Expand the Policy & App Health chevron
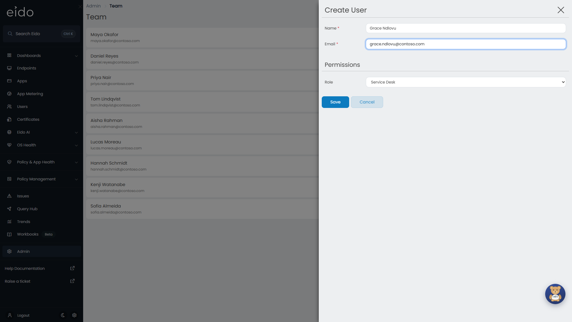This screenshot has height=322, width=572. 76,162
